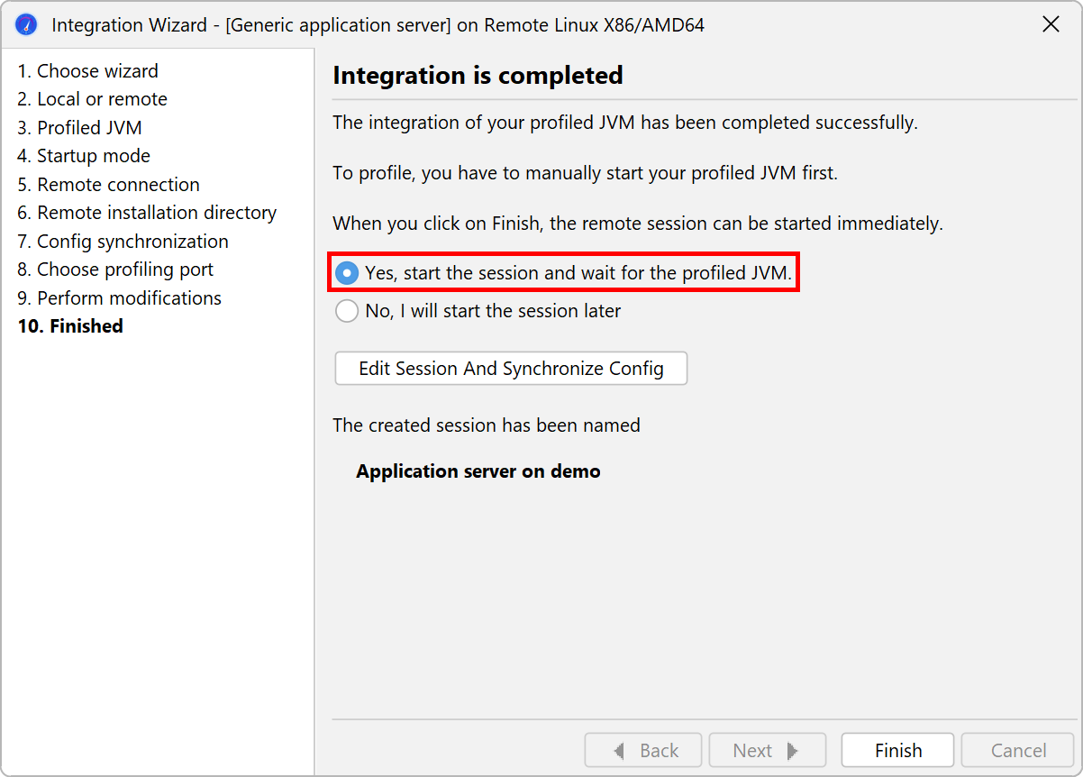Click the Cancel button
Image resolution: width=1083 pixels, height=777 pixels.
point(1018,750)
